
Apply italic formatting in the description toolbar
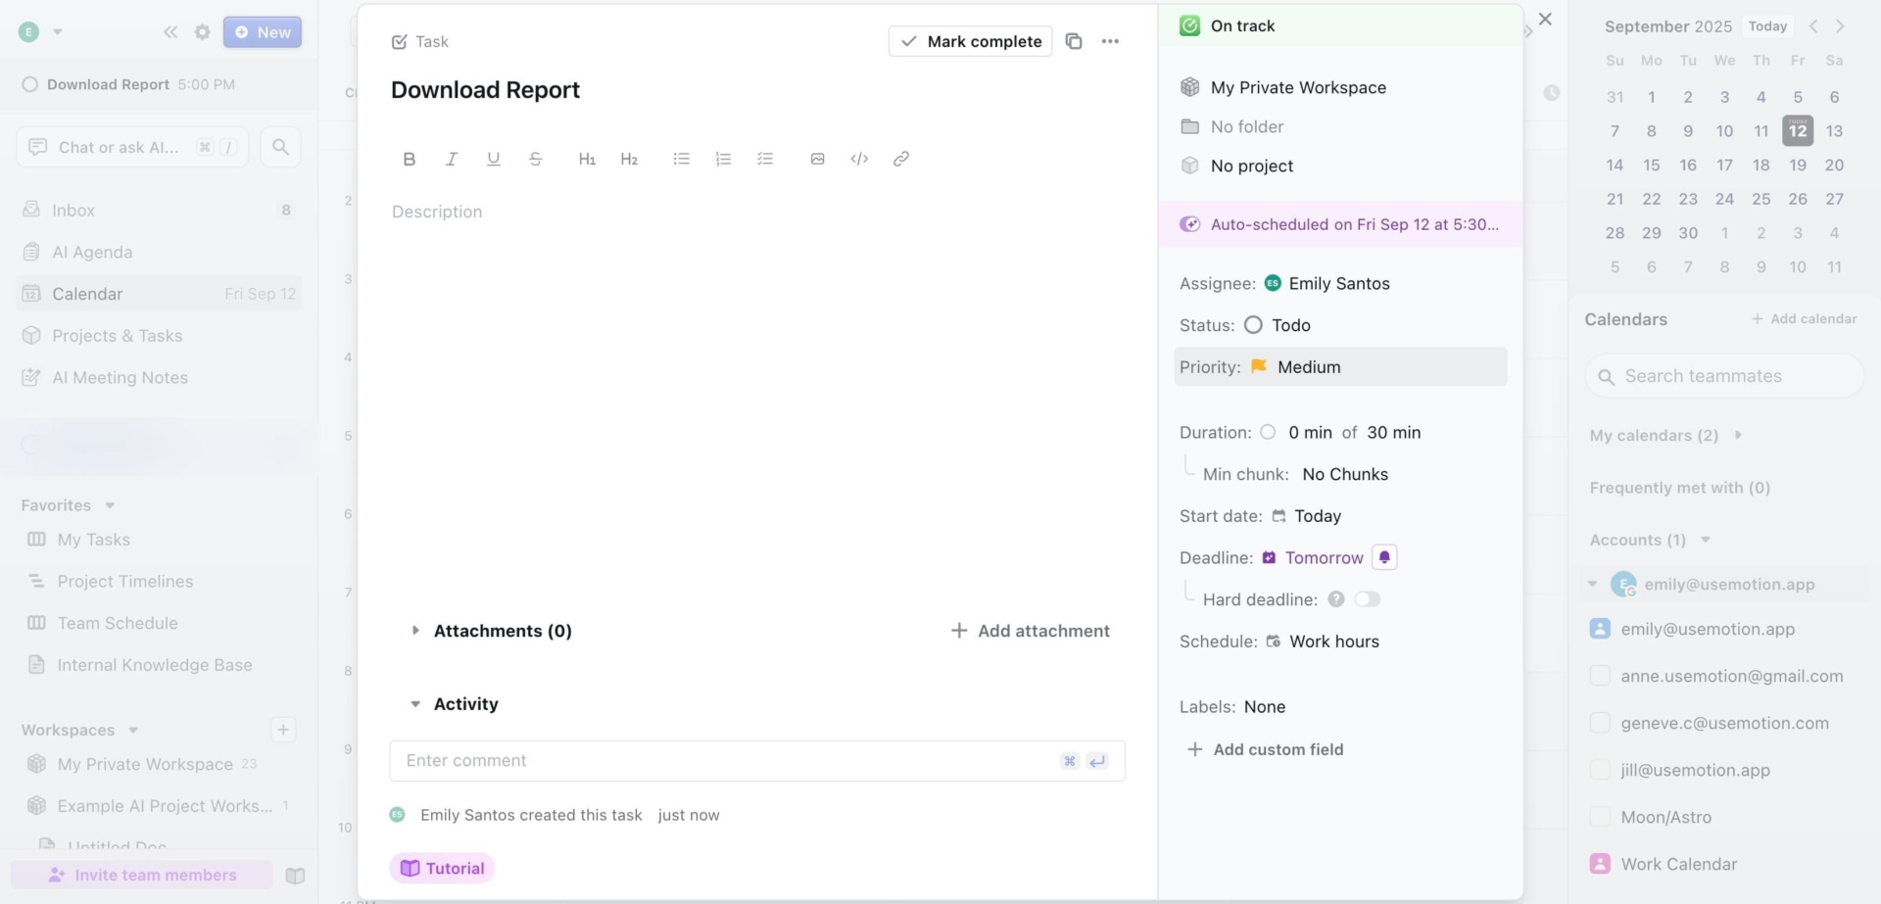click(452, 159)
